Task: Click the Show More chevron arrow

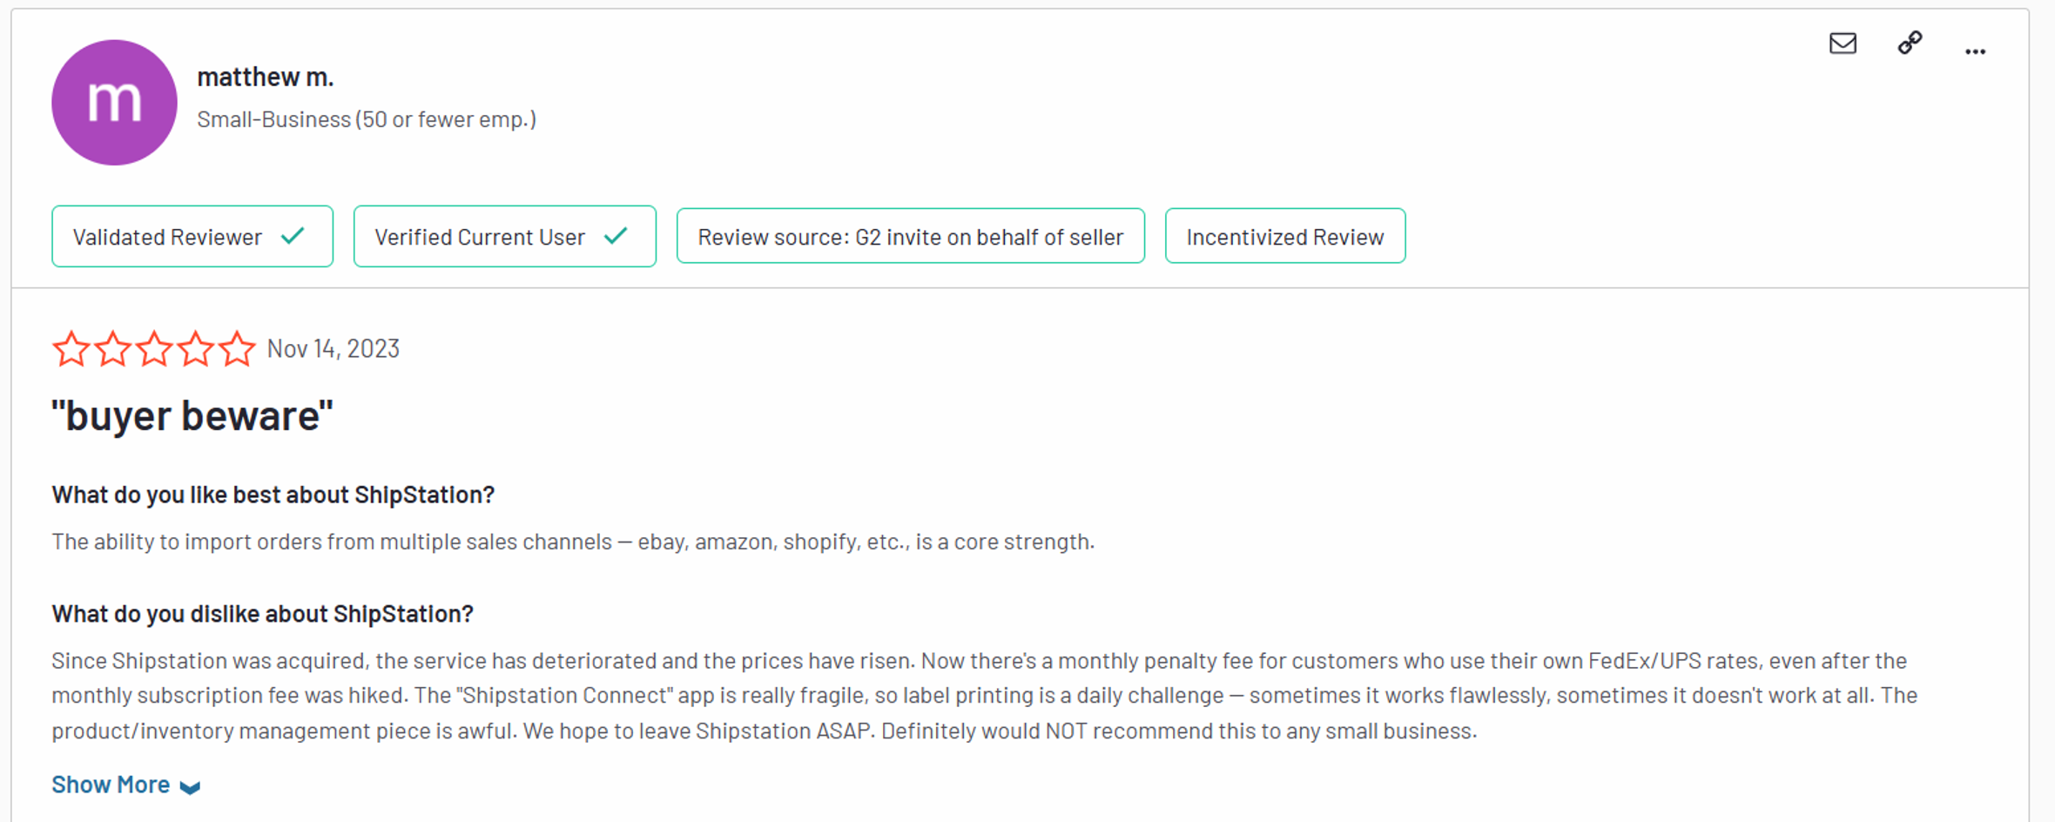Action: tap(191, 786)
